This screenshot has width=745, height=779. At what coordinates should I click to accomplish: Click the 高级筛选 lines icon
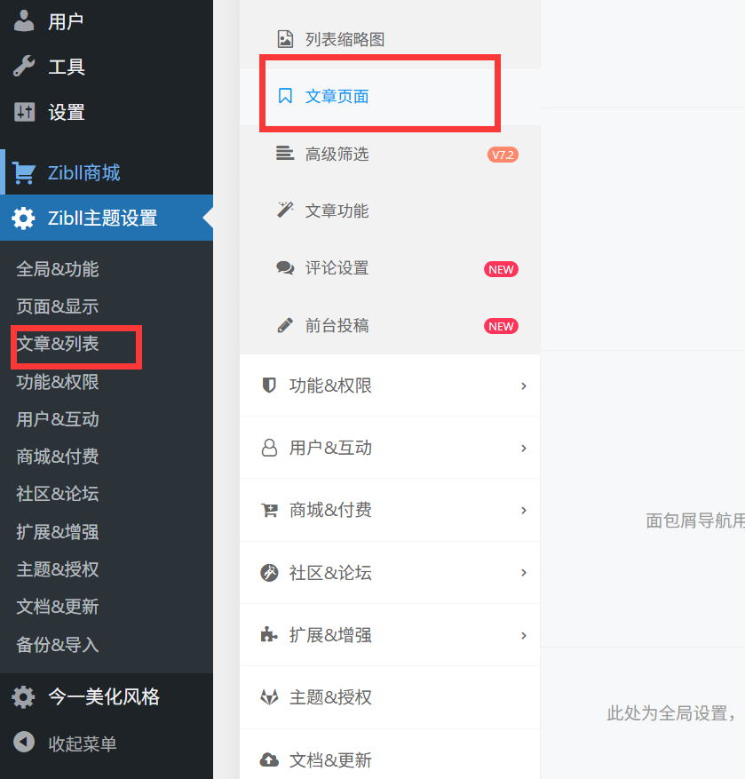coord(285,153)
